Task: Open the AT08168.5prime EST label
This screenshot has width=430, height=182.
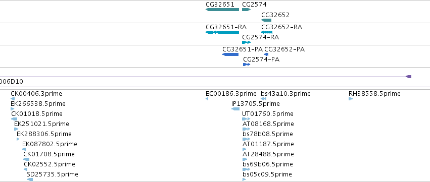Action: point(268,124)
